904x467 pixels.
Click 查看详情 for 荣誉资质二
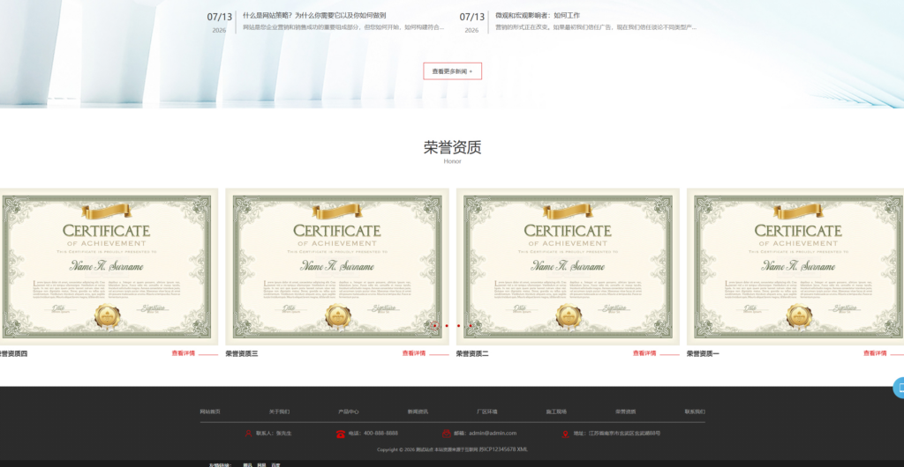pyautogui.click(x=644, y=353)
